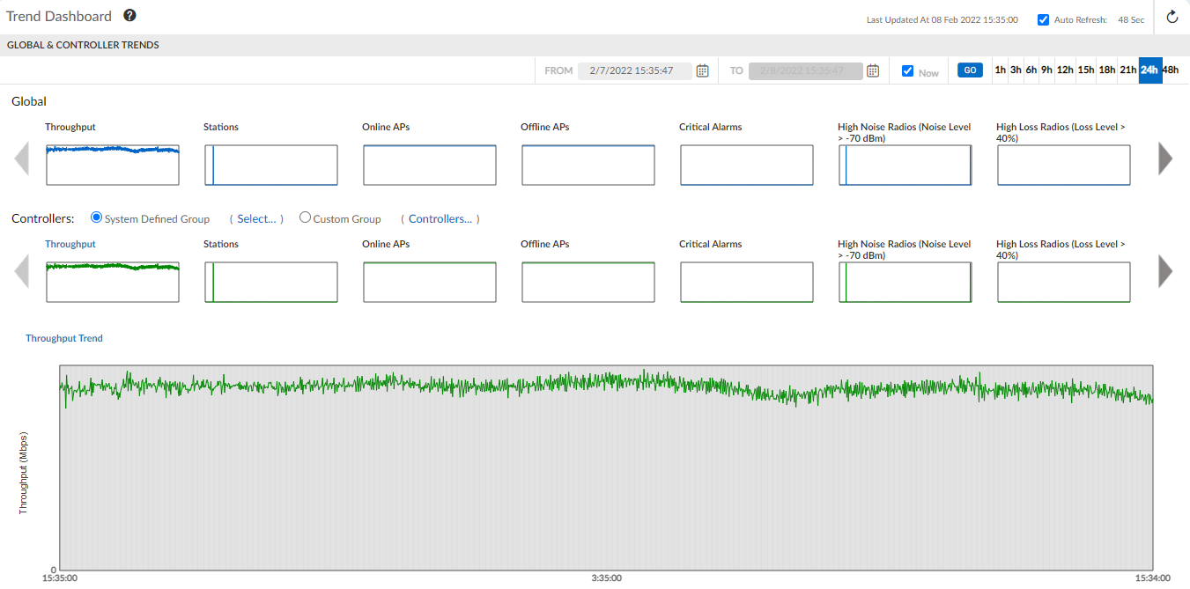Open the Select... group link
The width and height of the screenshot is (1190, 589).
(255, 218)
